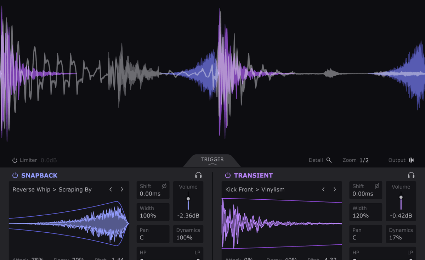Select previous Snapback sample preset
This screenshot has width=425, height=260.
click(111, 189)
